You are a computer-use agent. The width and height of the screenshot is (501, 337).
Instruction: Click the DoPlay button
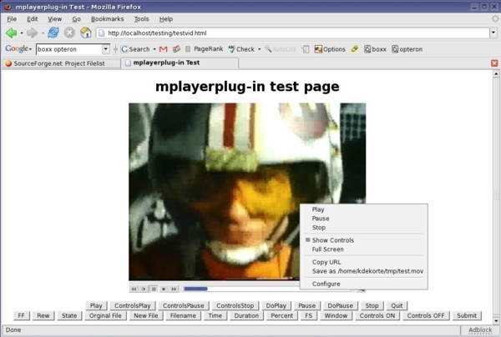pyautogui.click(x=276, y=305)
